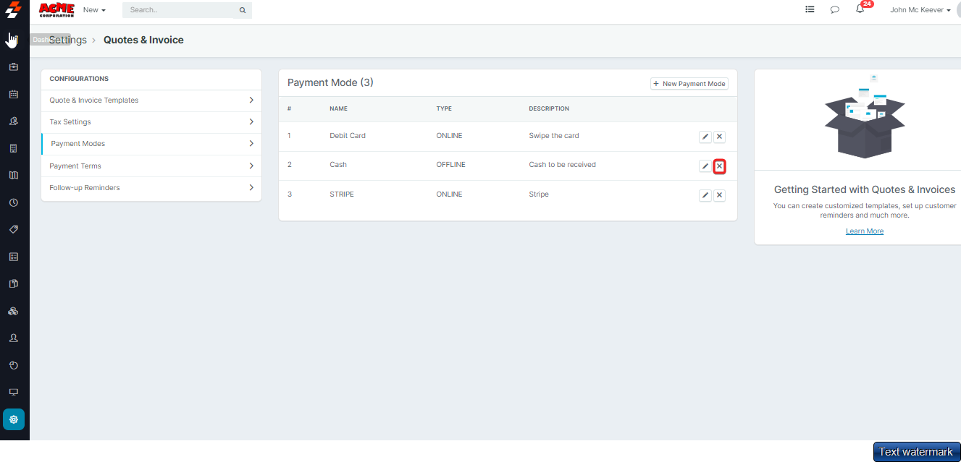This screenshot has width=961, height=462.
Task: Open the New dropdown menu
Action: (94, 10)
